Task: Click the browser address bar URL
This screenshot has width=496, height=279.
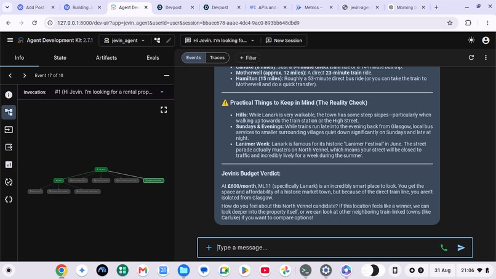Action: 178,23
